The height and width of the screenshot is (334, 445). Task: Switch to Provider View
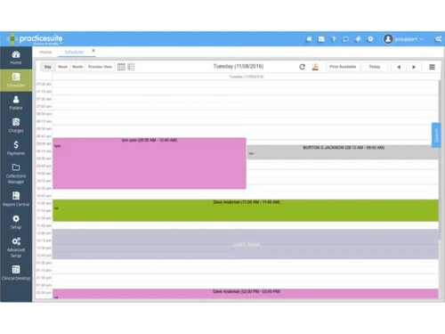(x=101, y=67)
